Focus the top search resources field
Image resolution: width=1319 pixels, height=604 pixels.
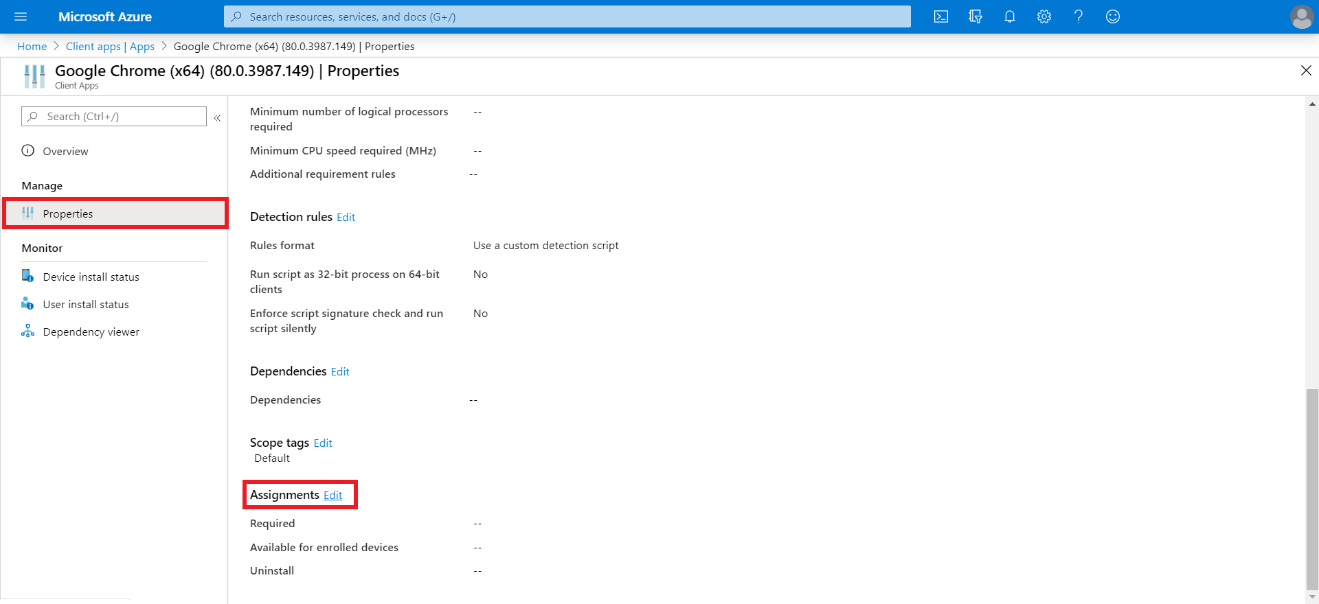point(567,16)
